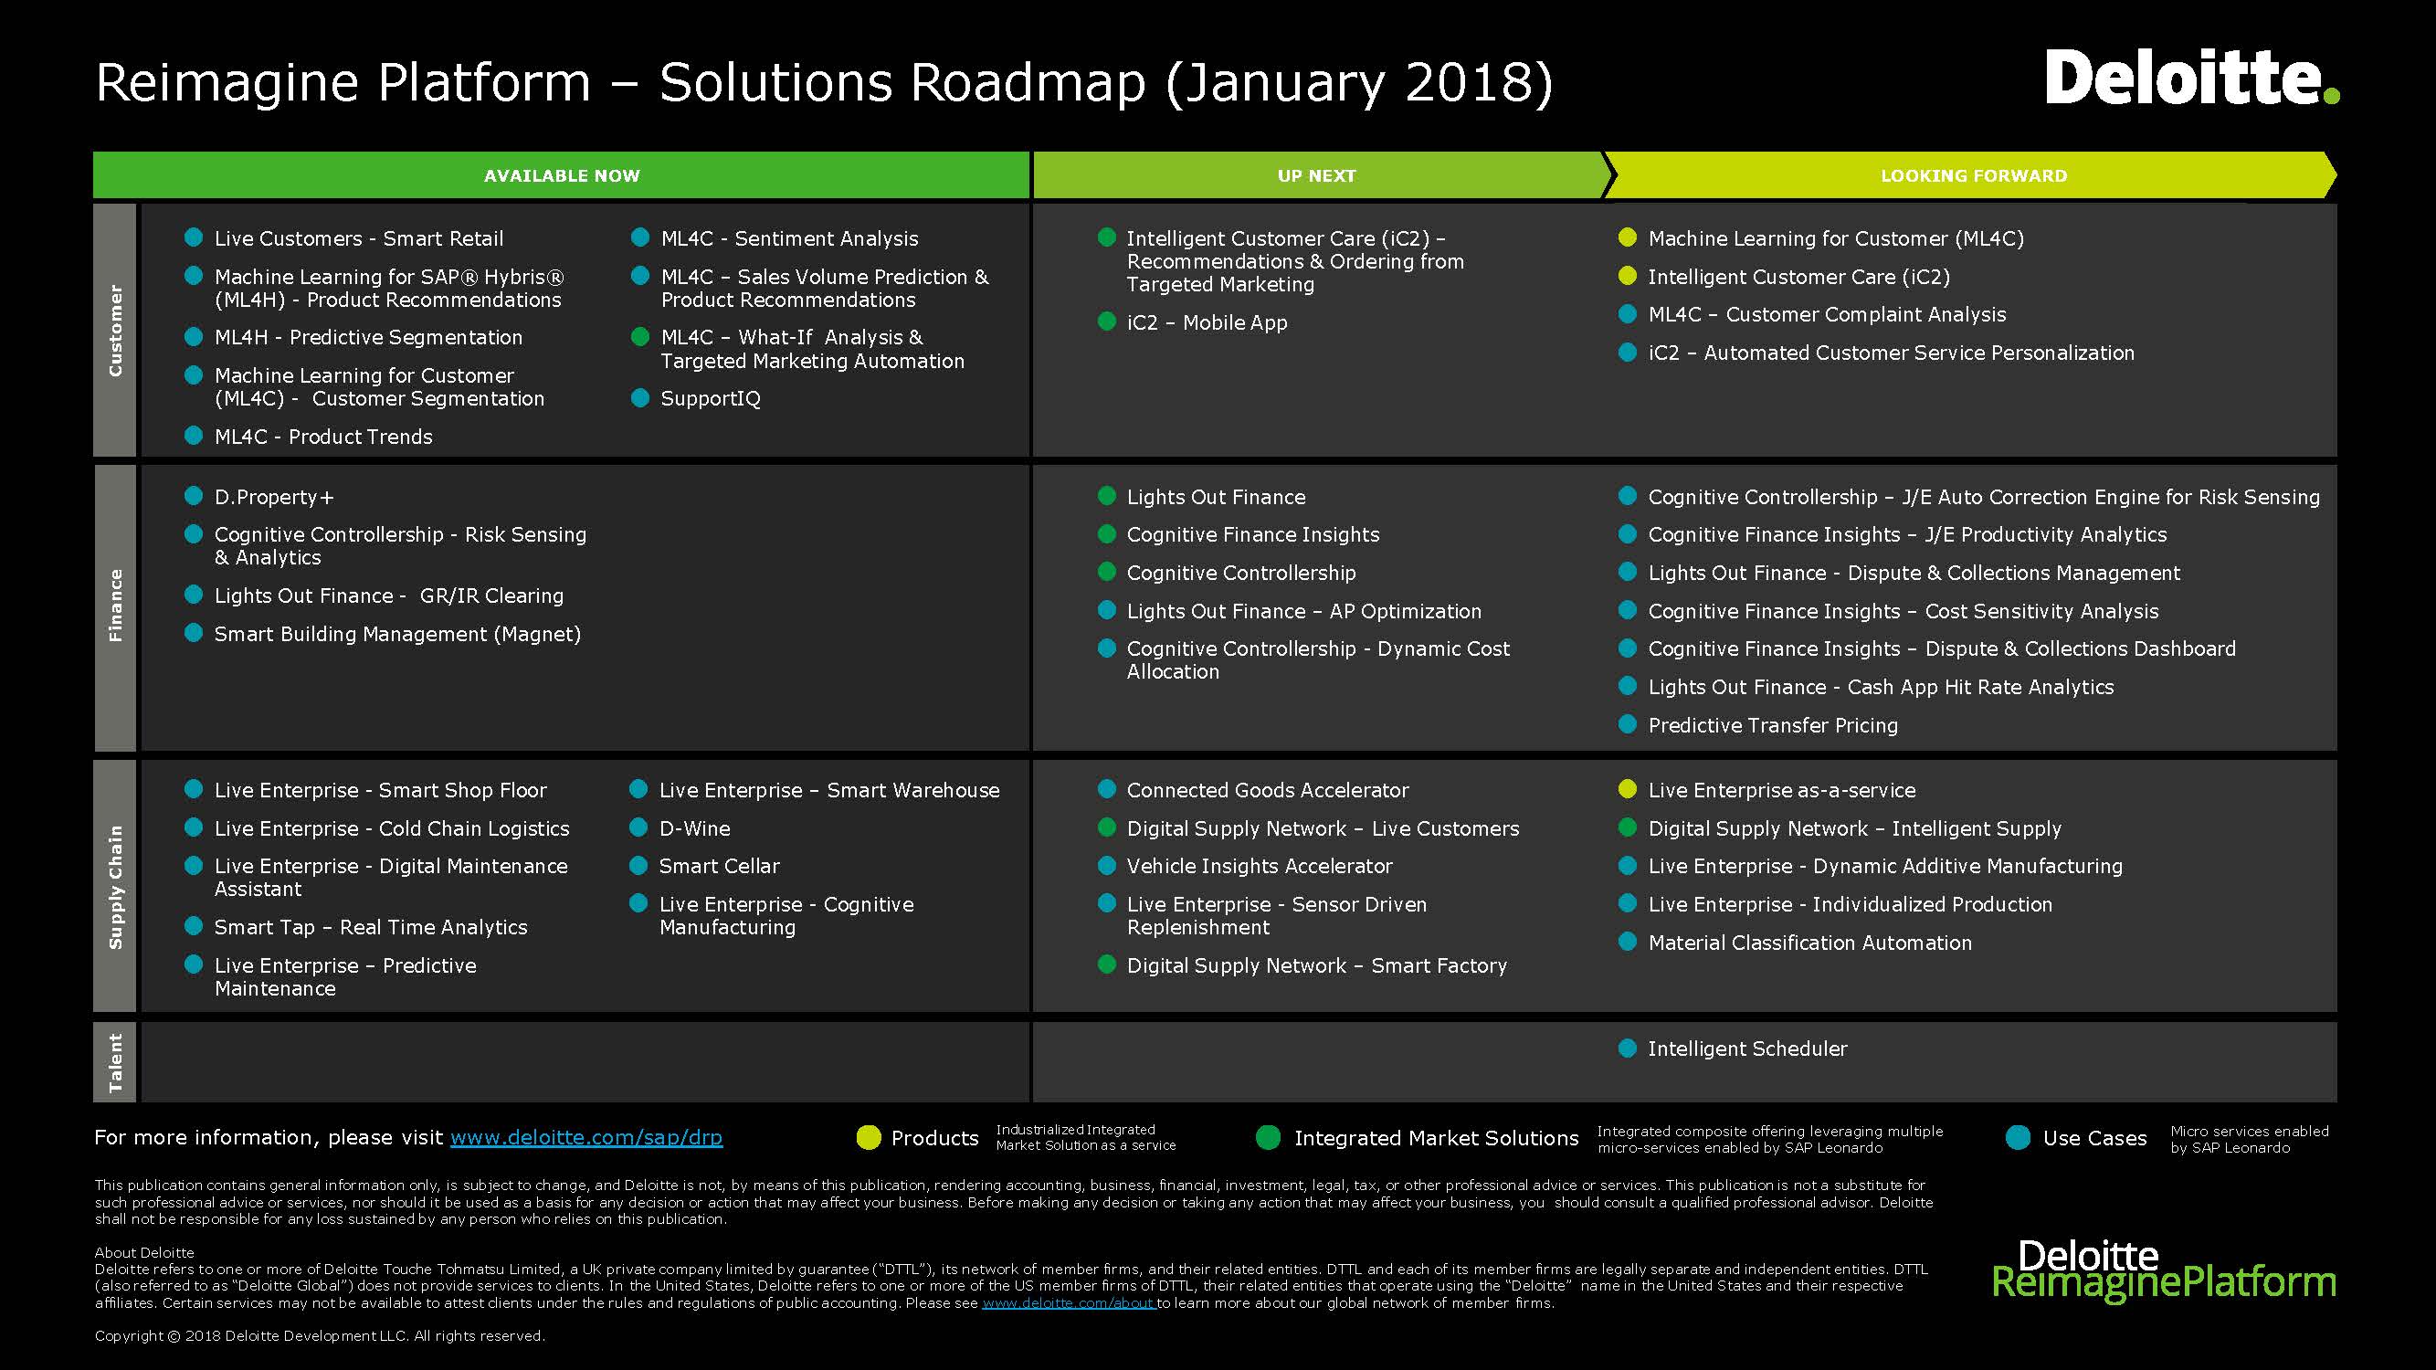
Task: Click yellow bullet beside Intelligent Customer Care (iC2)
Action: click(x=1628, y=275)
